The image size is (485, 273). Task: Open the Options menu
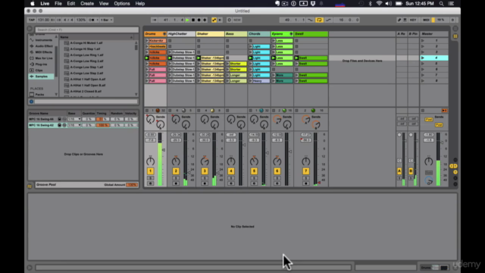[122, 4]
